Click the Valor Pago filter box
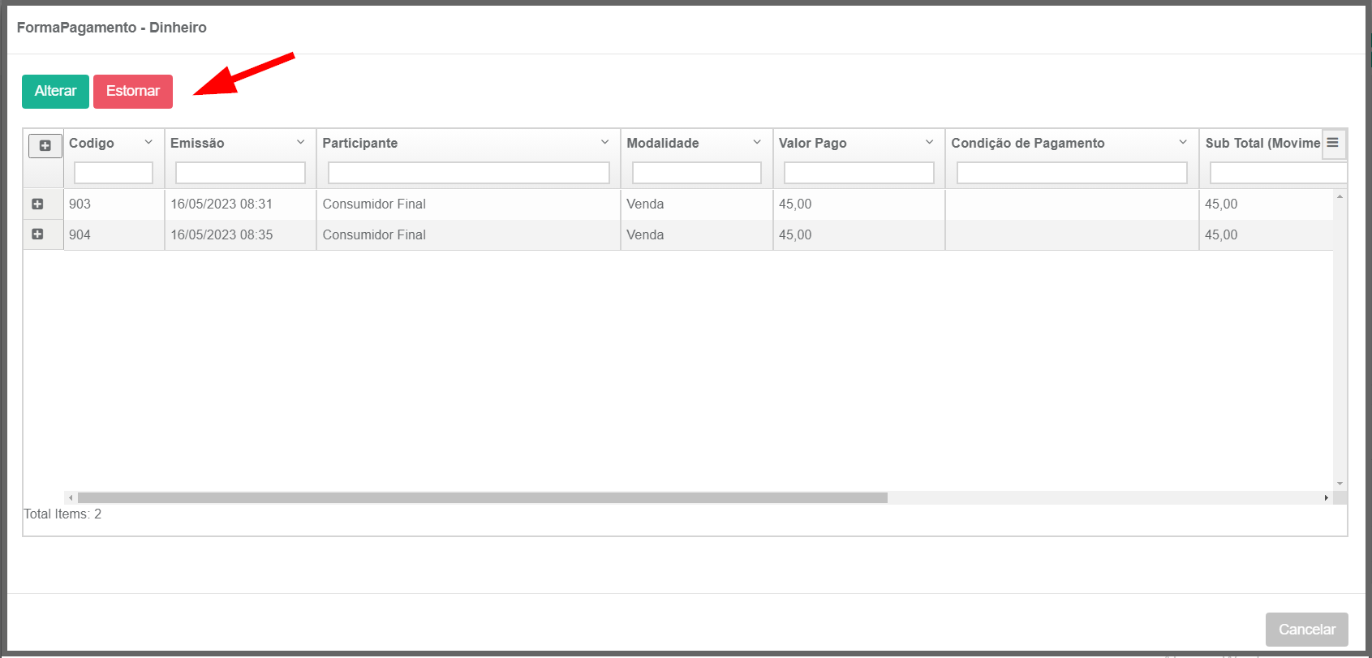This screenshot has width=1372, height=658. coord(858,173)
